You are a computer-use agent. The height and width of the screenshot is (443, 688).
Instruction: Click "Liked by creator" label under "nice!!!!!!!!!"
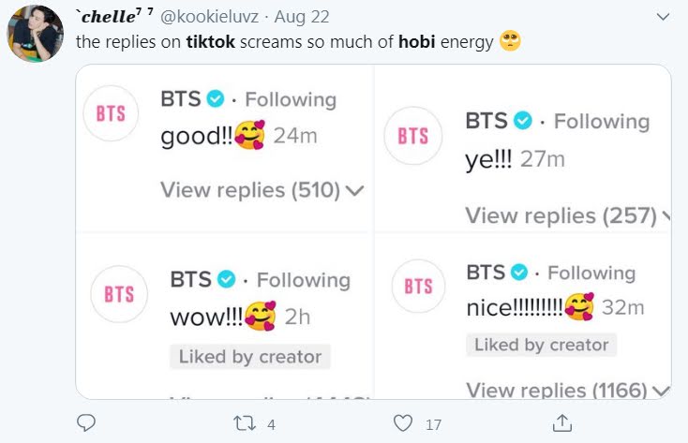coord(541,345)
